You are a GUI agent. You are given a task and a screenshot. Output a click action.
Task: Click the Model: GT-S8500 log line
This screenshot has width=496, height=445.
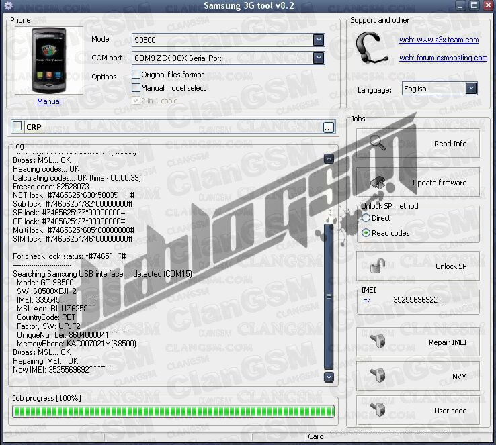45,283
